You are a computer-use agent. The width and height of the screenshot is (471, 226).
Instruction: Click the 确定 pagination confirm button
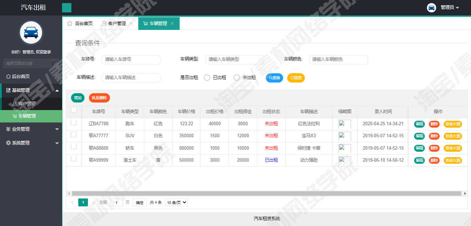(x=140, y=203)
